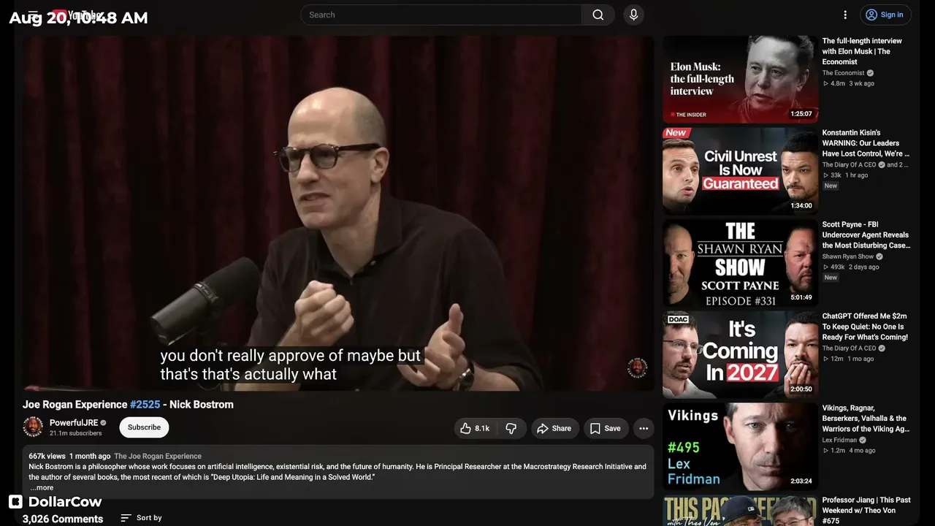Image resolution: width=935 pixels, height=526 pixels.
Task: Open the three-dot settings menu in header
Action: click(x=845, y=15)
